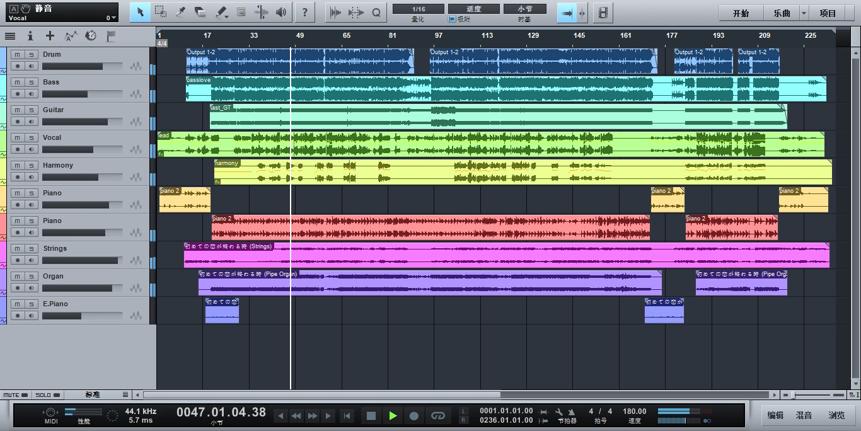The image size is (861, 431).
Task: Open the metronome settings wrench icon
Action: coord(559,411)
